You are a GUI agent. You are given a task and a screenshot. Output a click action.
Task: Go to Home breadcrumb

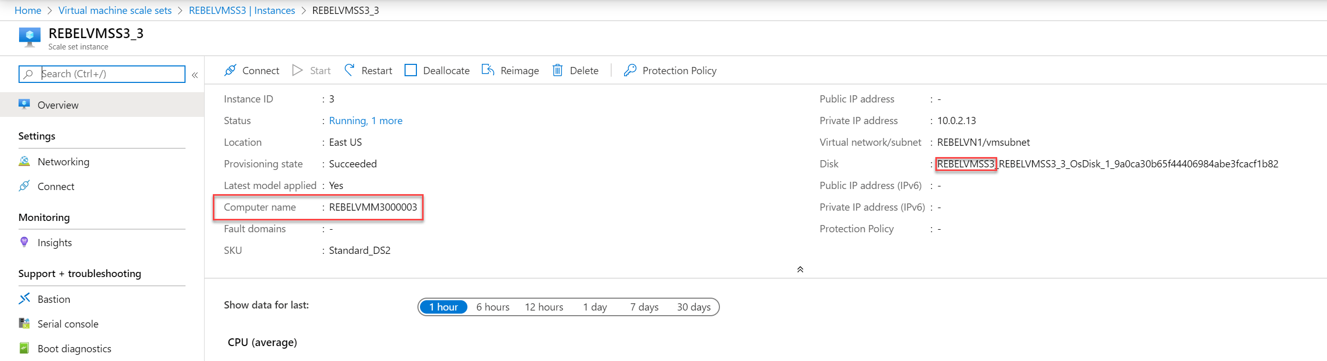pyautogui.click(x=28, y=10)
